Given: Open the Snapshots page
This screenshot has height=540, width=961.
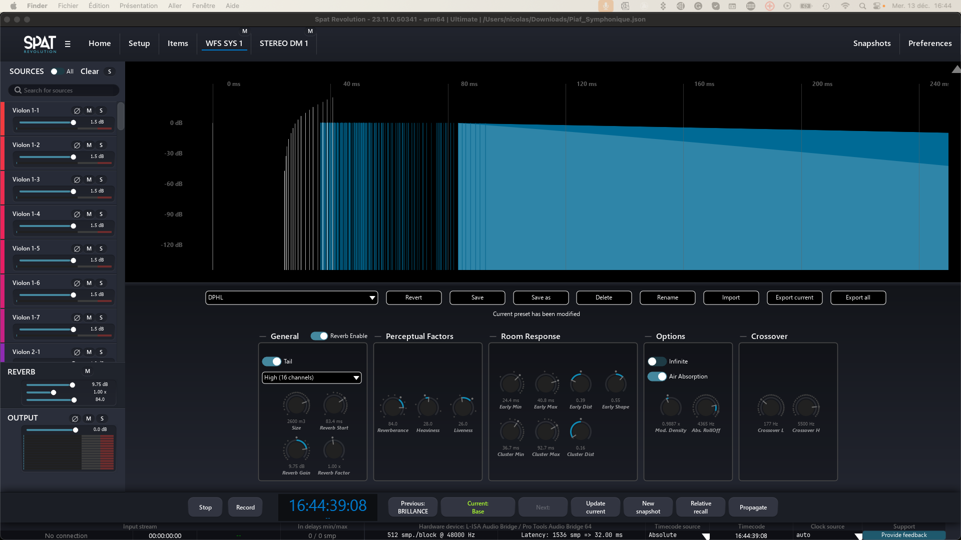Looking at the screenshot, I should [872, 43].
